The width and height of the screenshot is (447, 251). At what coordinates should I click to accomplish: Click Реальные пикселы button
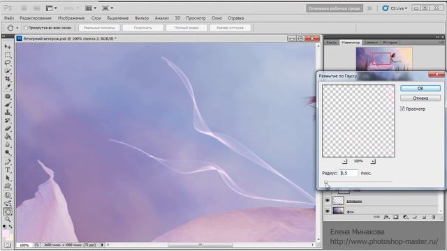pyautogui.click(x=99, y=28)
